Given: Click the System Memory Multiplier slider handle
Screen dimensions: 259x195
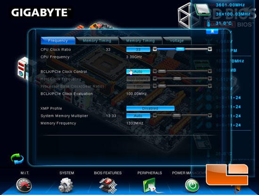Looking at the screenshot, I should [x=177, y=115].
